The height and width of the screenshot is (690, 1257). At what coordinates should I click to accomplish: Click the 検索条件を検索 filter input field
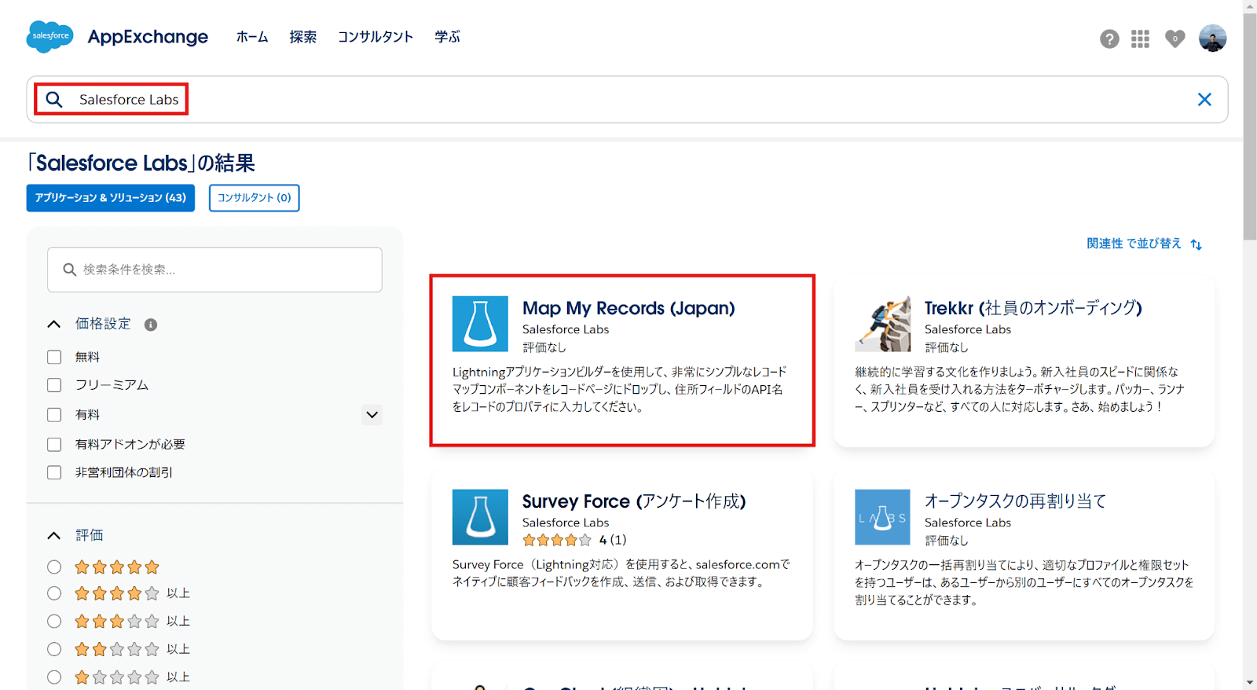point(214,270)
